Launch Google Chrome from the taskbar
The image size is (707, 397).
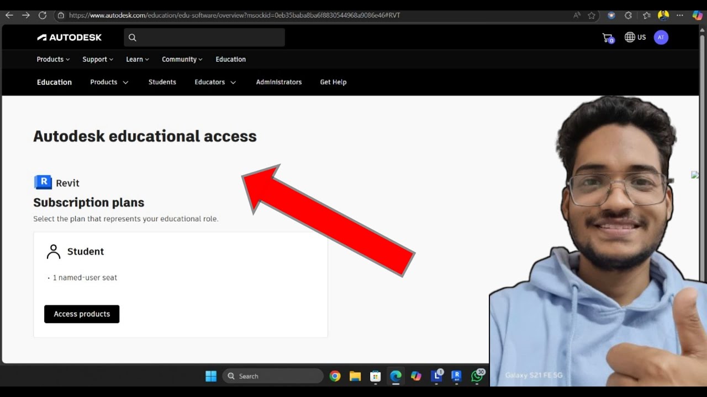pos(335,376)
